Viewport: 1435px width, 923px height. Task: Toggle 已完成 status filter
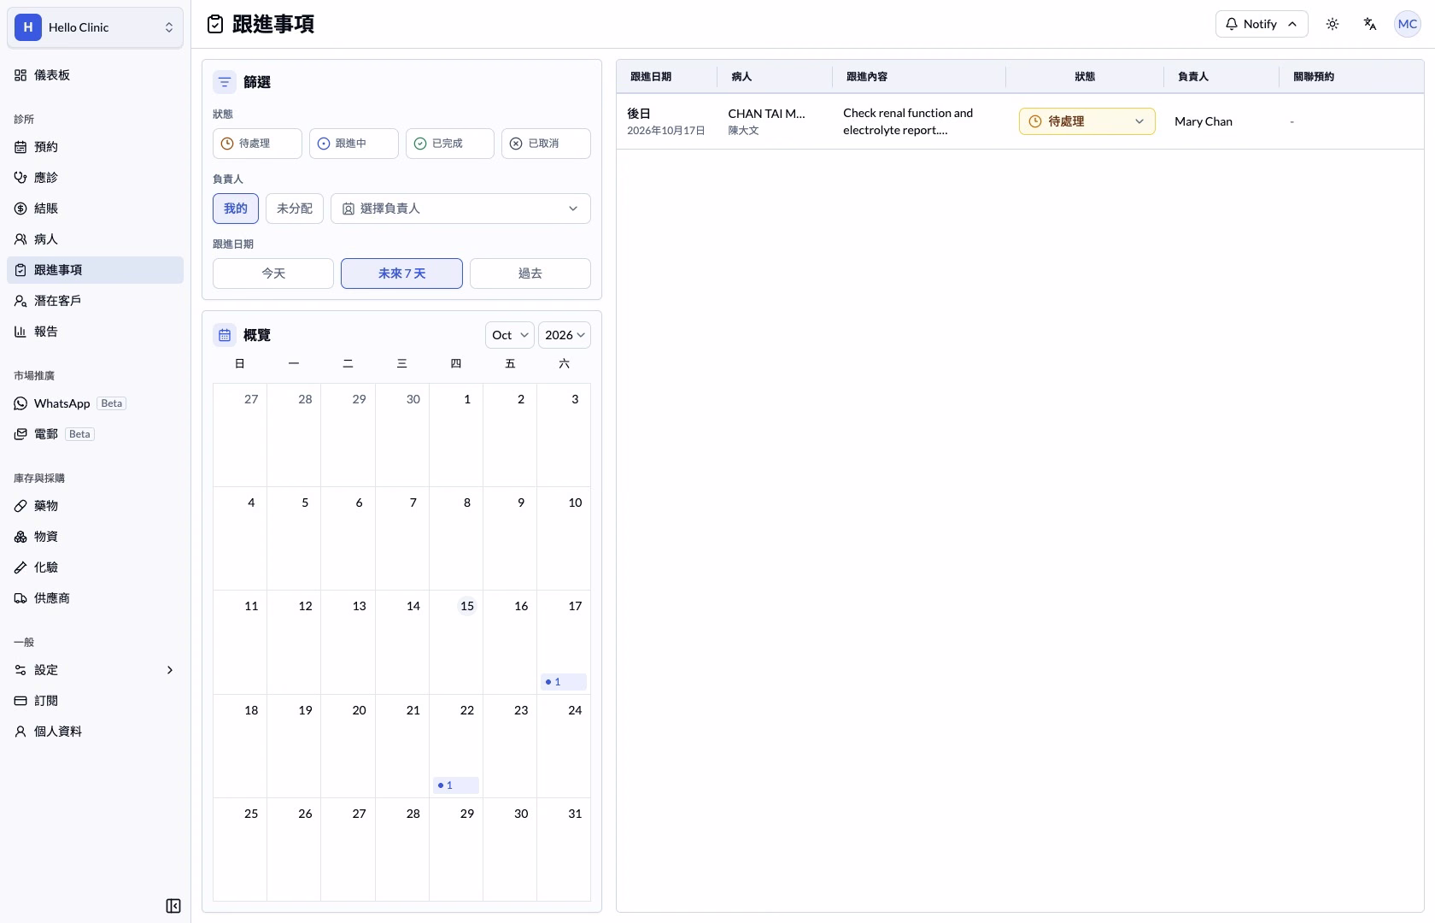tap(450, 144)
